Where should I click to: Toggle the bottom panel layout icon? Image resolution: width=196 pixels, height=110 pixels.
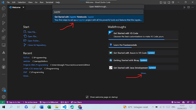[x=165, y=2]
